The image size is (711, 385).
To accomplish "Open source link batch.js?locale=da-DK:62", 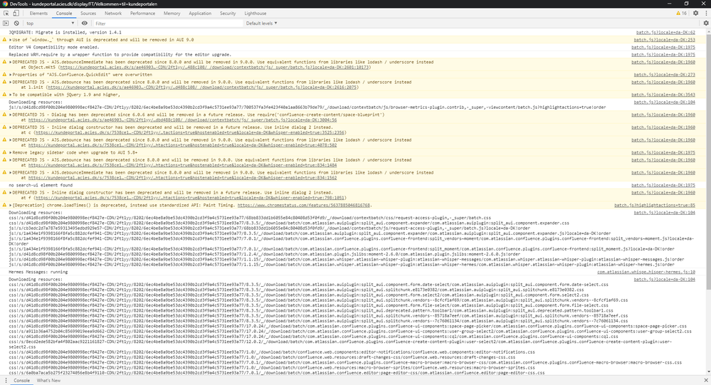I will click(665, 33).
